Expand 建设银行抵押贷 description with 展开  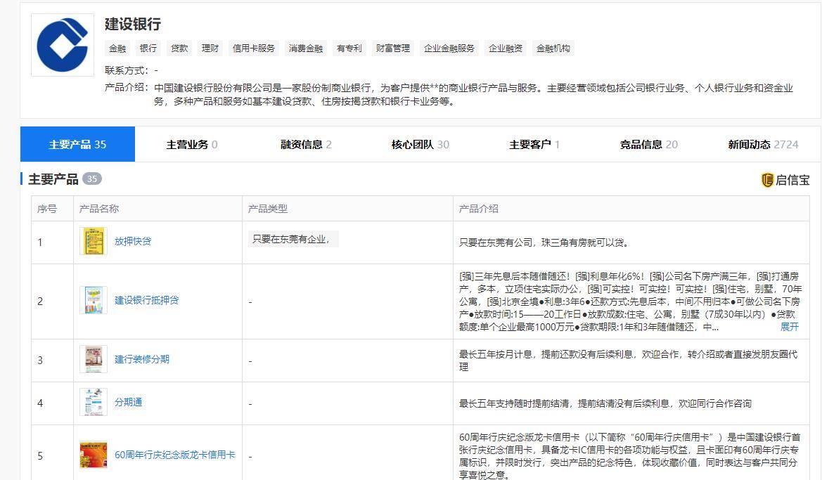point(789,327)
